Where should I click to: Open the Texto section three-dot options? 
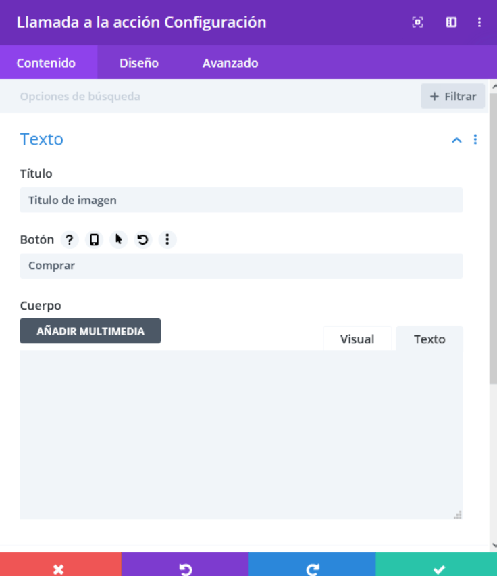475,139
